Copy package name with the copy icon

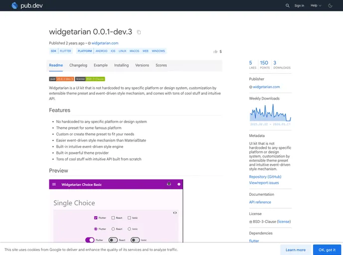click(139, 32)
